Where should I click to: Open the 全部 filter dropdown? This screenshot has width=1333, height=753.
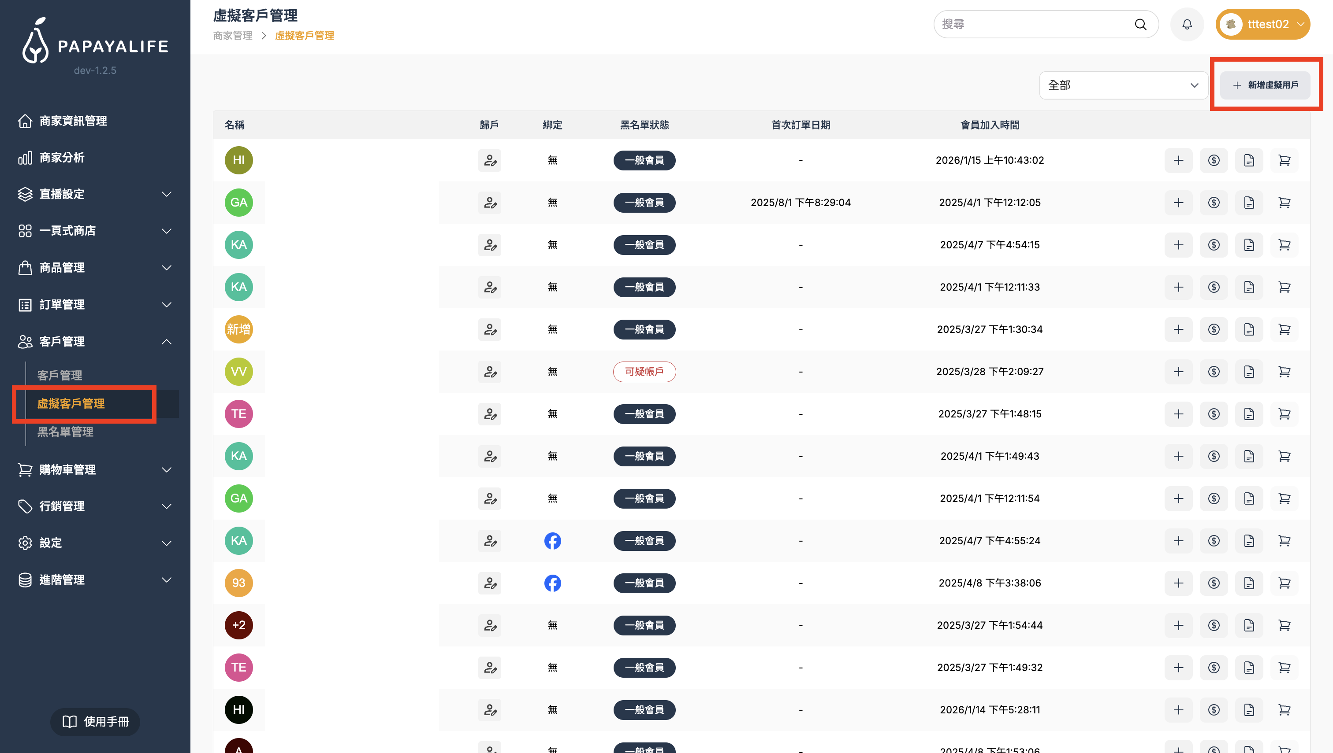tap(1123, 85)
